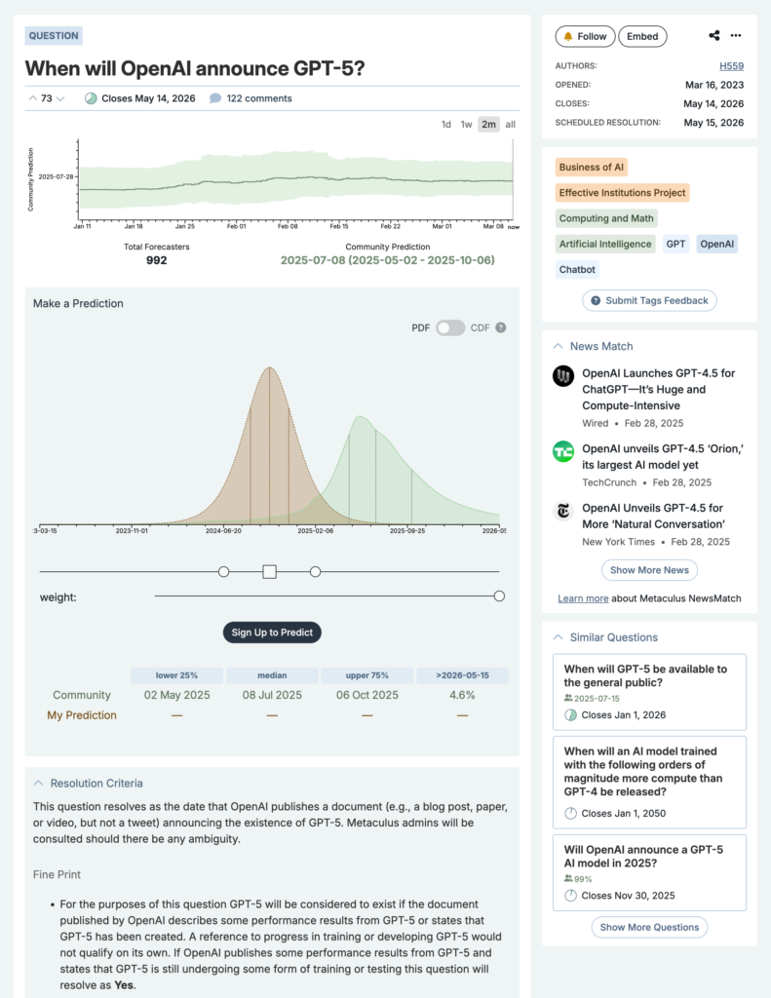
Task: Select the Chatbot tag
Action: pyautogui.click(x=577, y=269)
